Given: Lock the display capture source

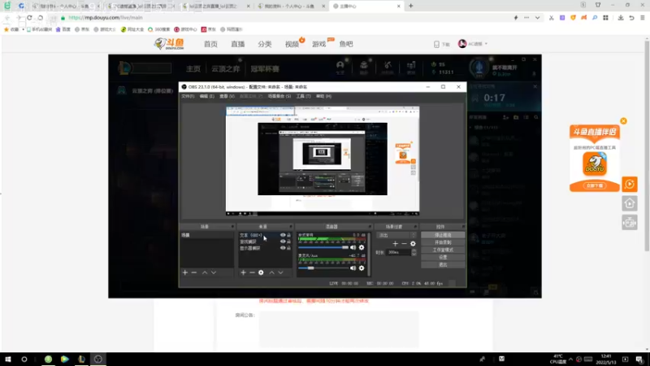Looking at the screenshot, I should point(289,248).
